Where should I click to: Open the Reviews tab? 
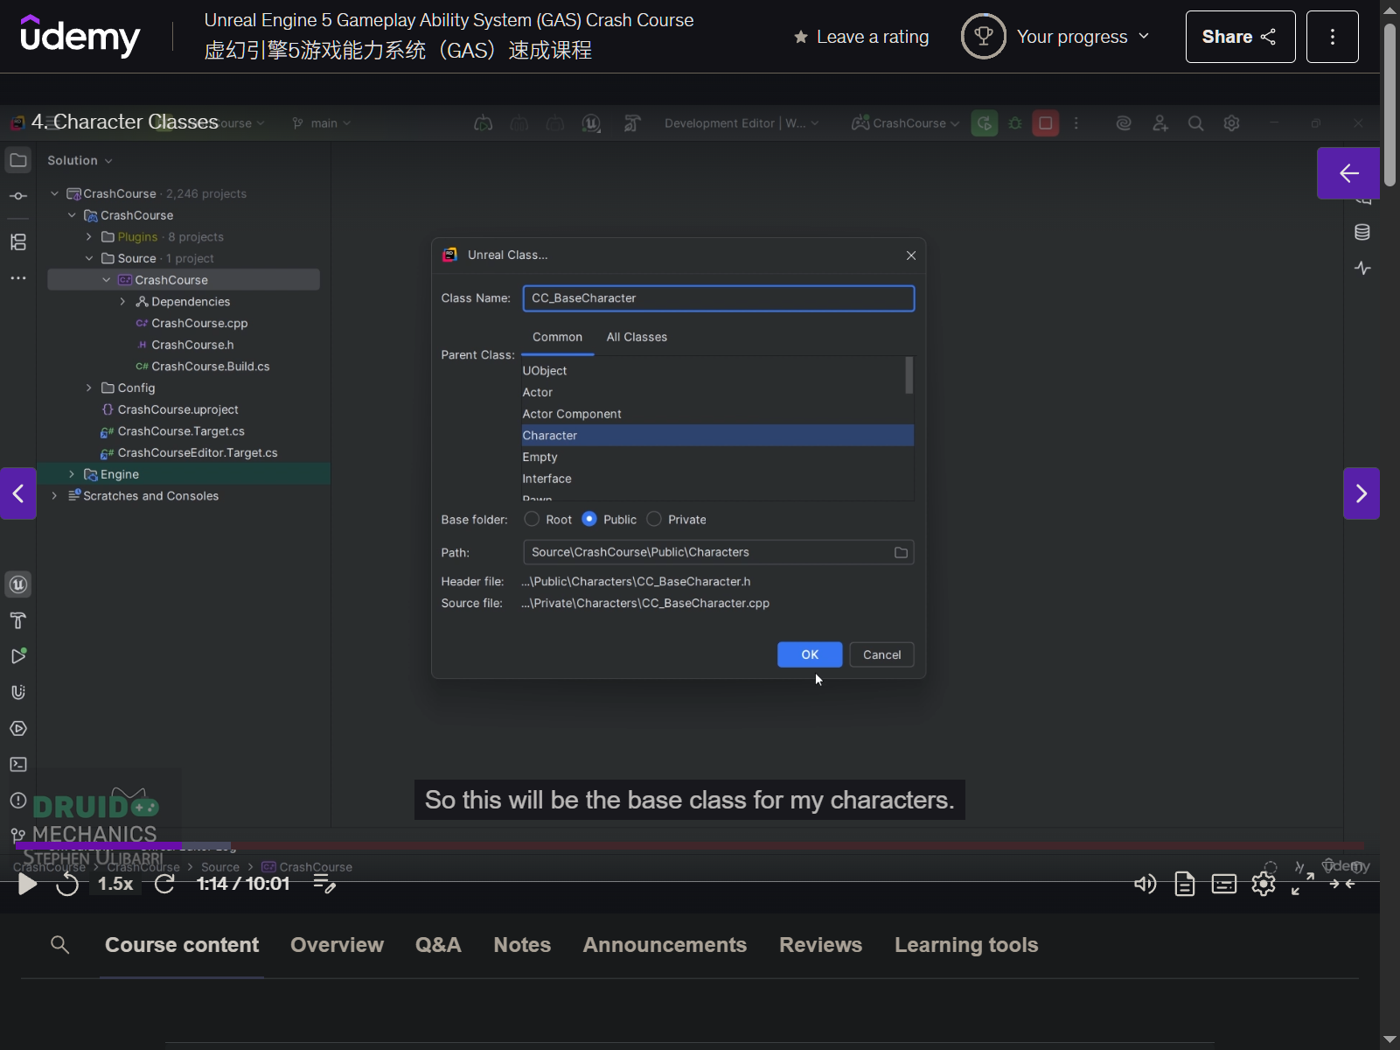(x=820, y=945)
